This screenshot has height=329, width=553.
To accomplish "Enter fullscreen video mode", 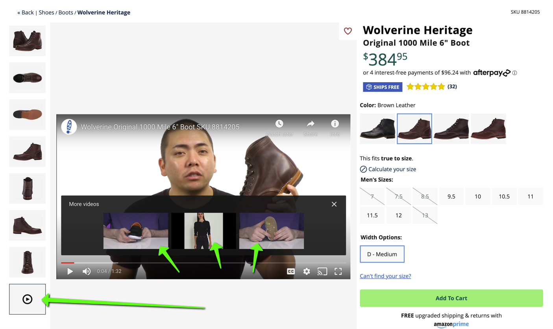I will (338, 271).
